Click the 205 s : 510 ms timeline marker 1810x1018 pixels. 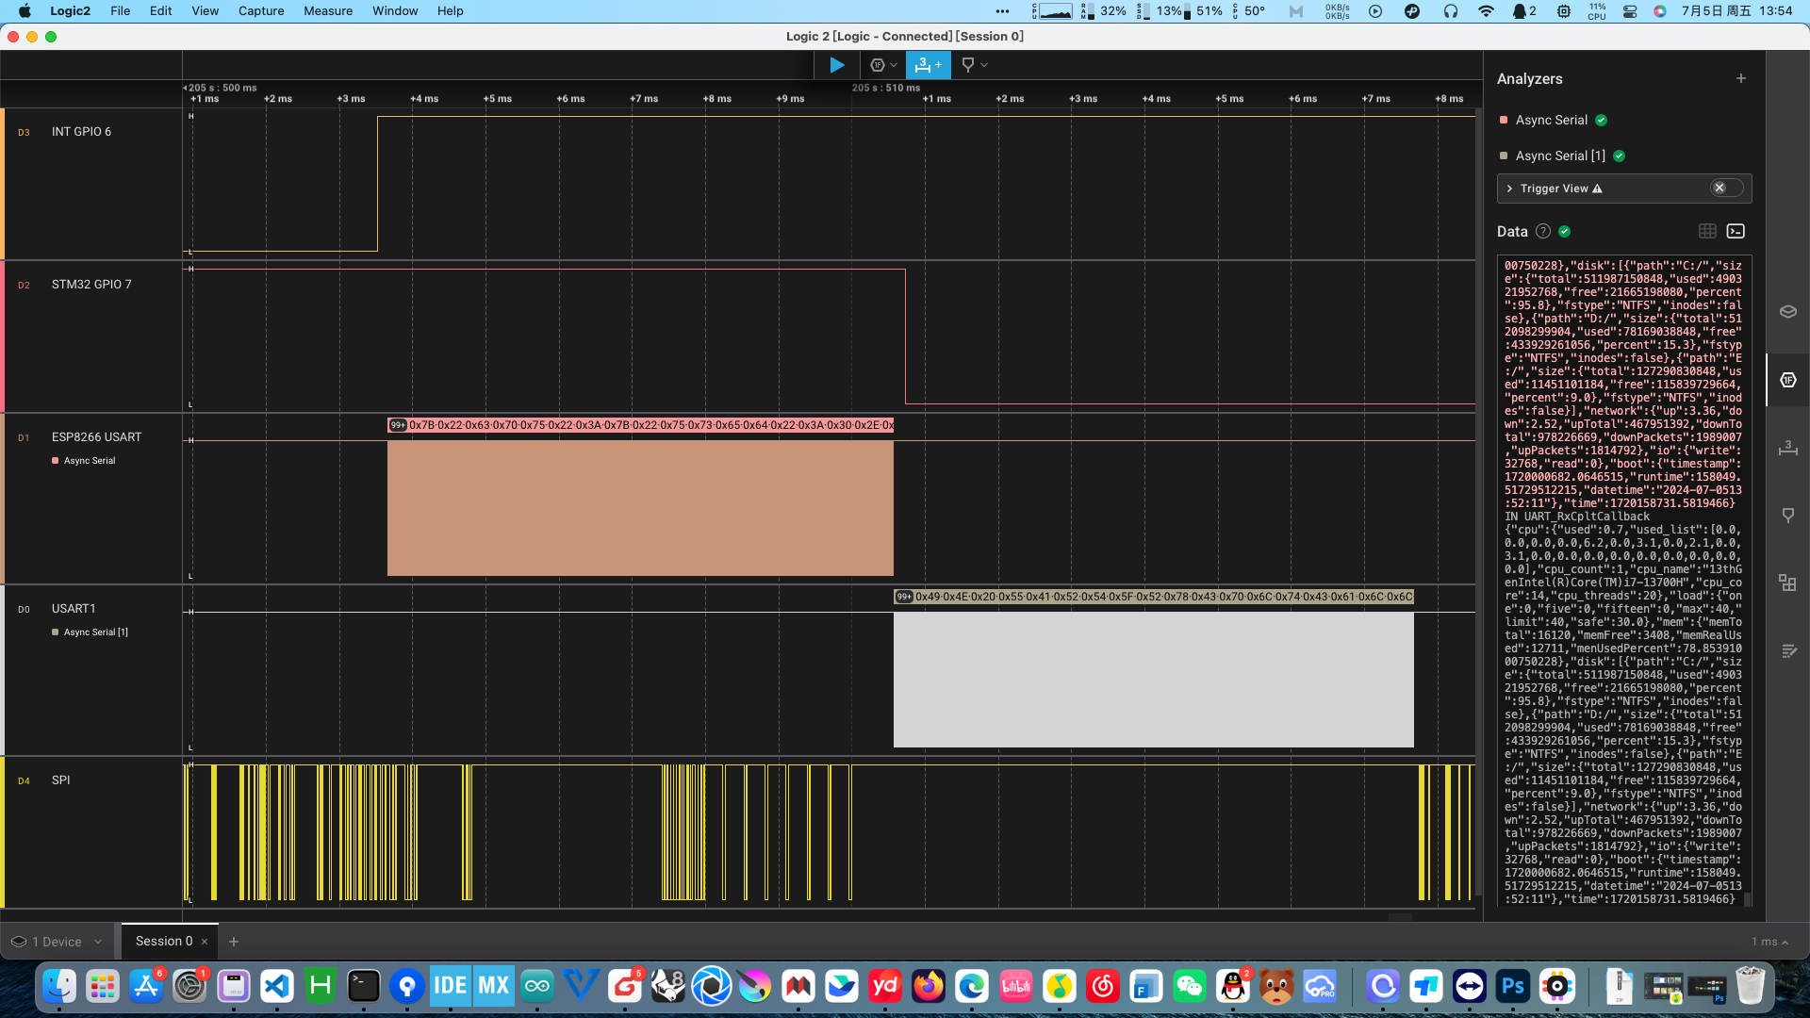point(885,88)
